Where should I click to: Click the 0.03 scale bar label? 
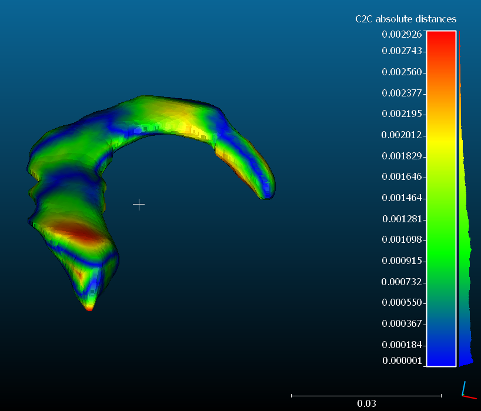click(366, 404)
